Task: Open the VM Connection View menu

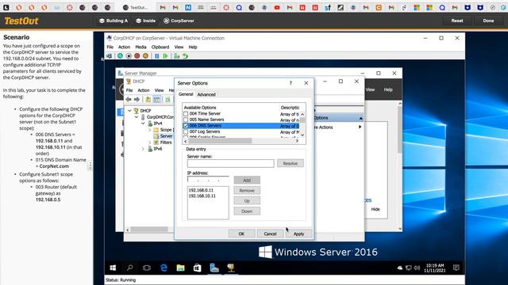Action: coord(179,47)
